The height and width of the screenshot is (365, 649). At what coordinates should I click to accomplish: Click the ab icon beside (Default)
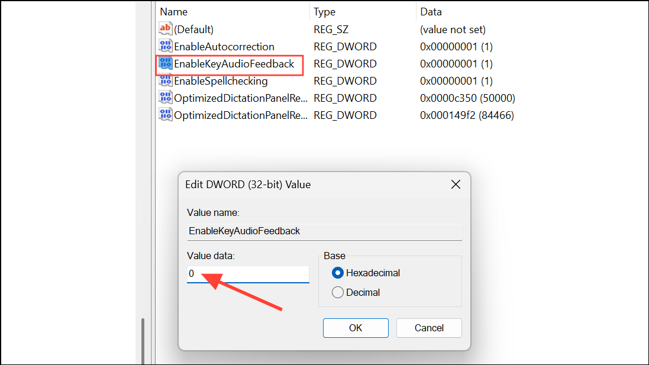coord(166,29)
